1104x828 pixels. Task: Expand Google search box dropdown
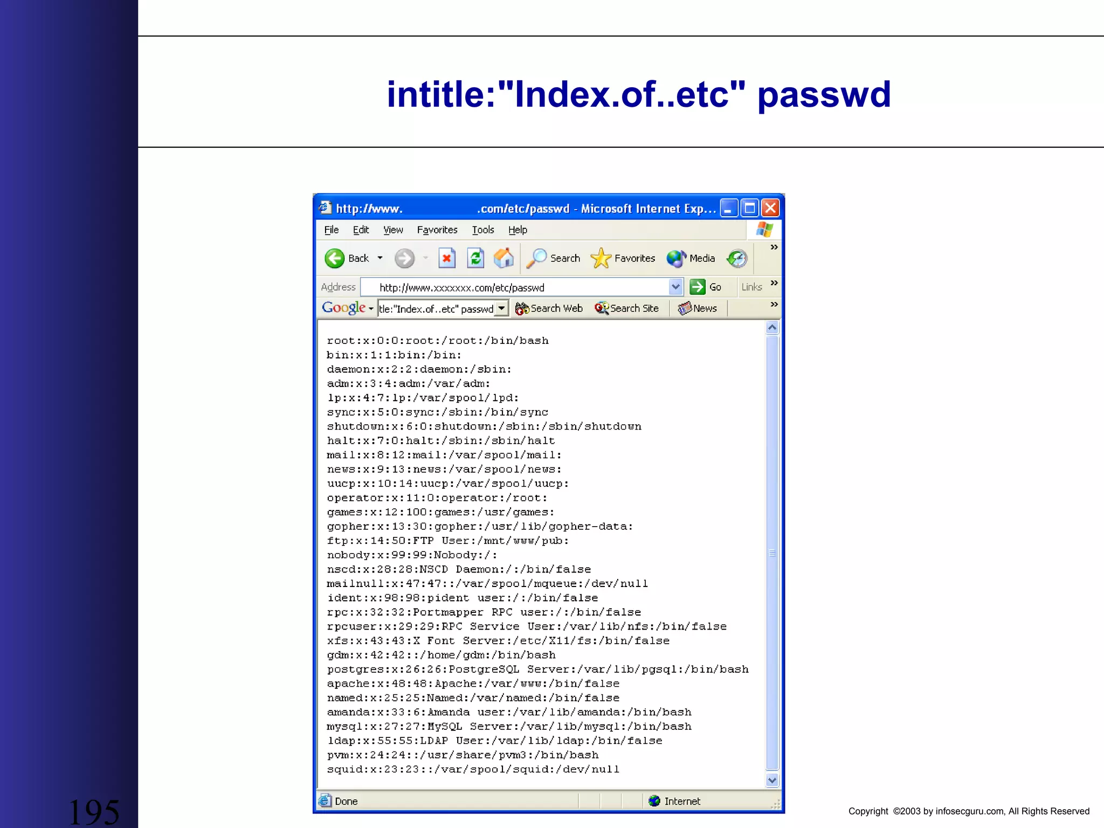click(502, 308)
